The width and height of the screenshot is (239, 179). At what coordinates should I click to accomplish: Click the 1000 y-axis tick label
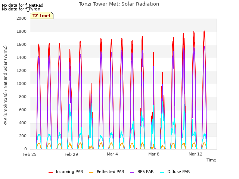tap(22, 84)
